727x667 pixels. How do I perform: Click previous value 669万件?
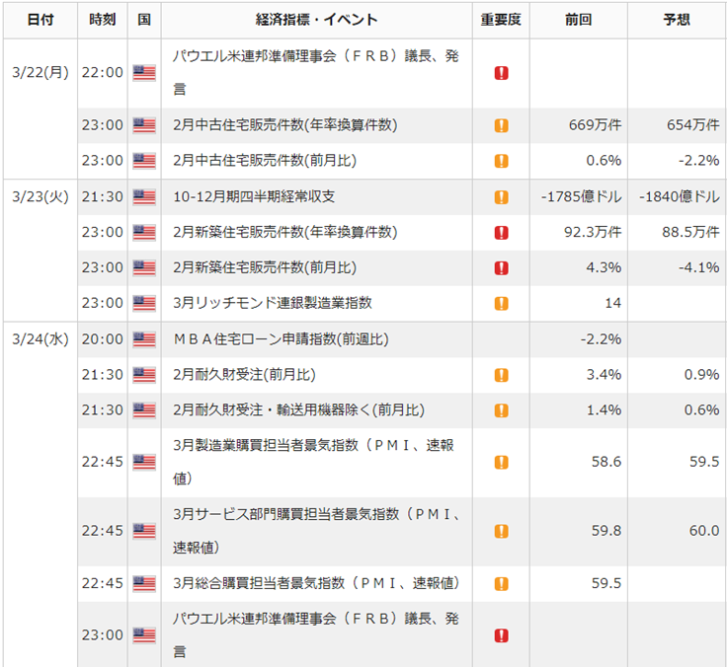click(596, 125)
